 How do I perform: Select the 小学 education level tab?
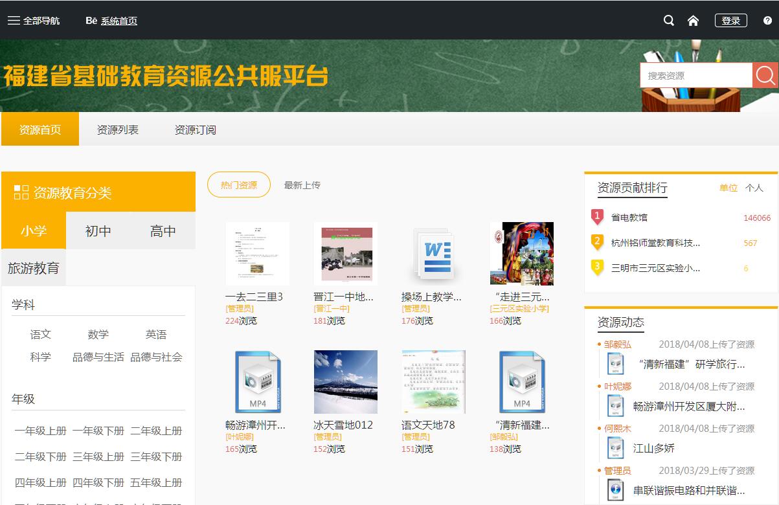click(34, 230)
